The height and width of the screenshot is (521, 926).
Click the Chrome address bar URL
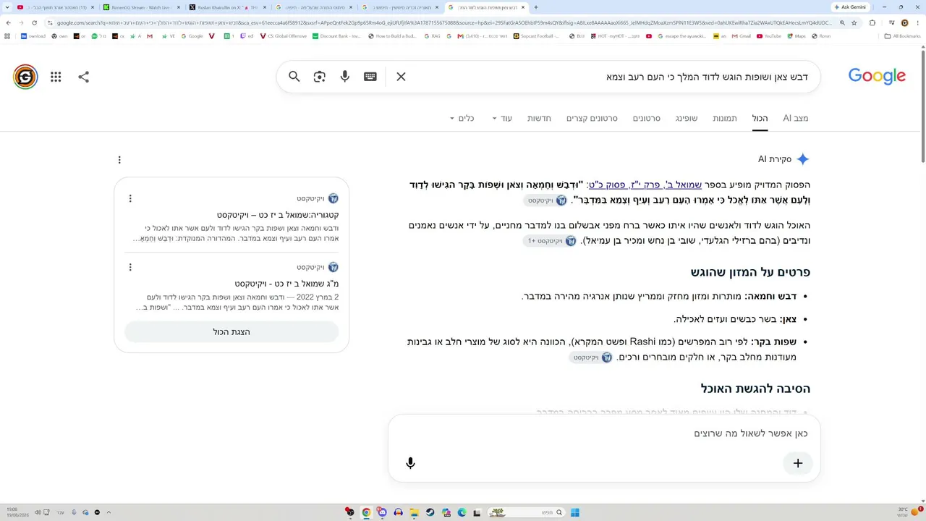point(443,22)
